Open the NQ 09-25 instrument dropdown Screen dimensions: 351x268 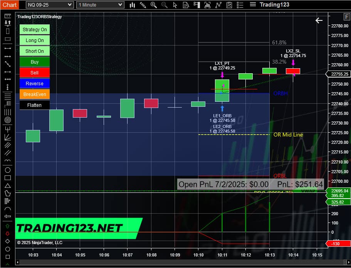click(50, 5)
